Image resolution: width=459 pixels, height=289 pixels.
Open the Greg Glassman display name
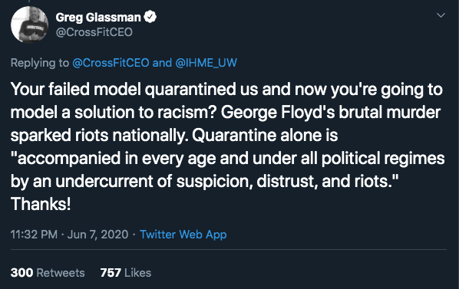pos(98,17)
